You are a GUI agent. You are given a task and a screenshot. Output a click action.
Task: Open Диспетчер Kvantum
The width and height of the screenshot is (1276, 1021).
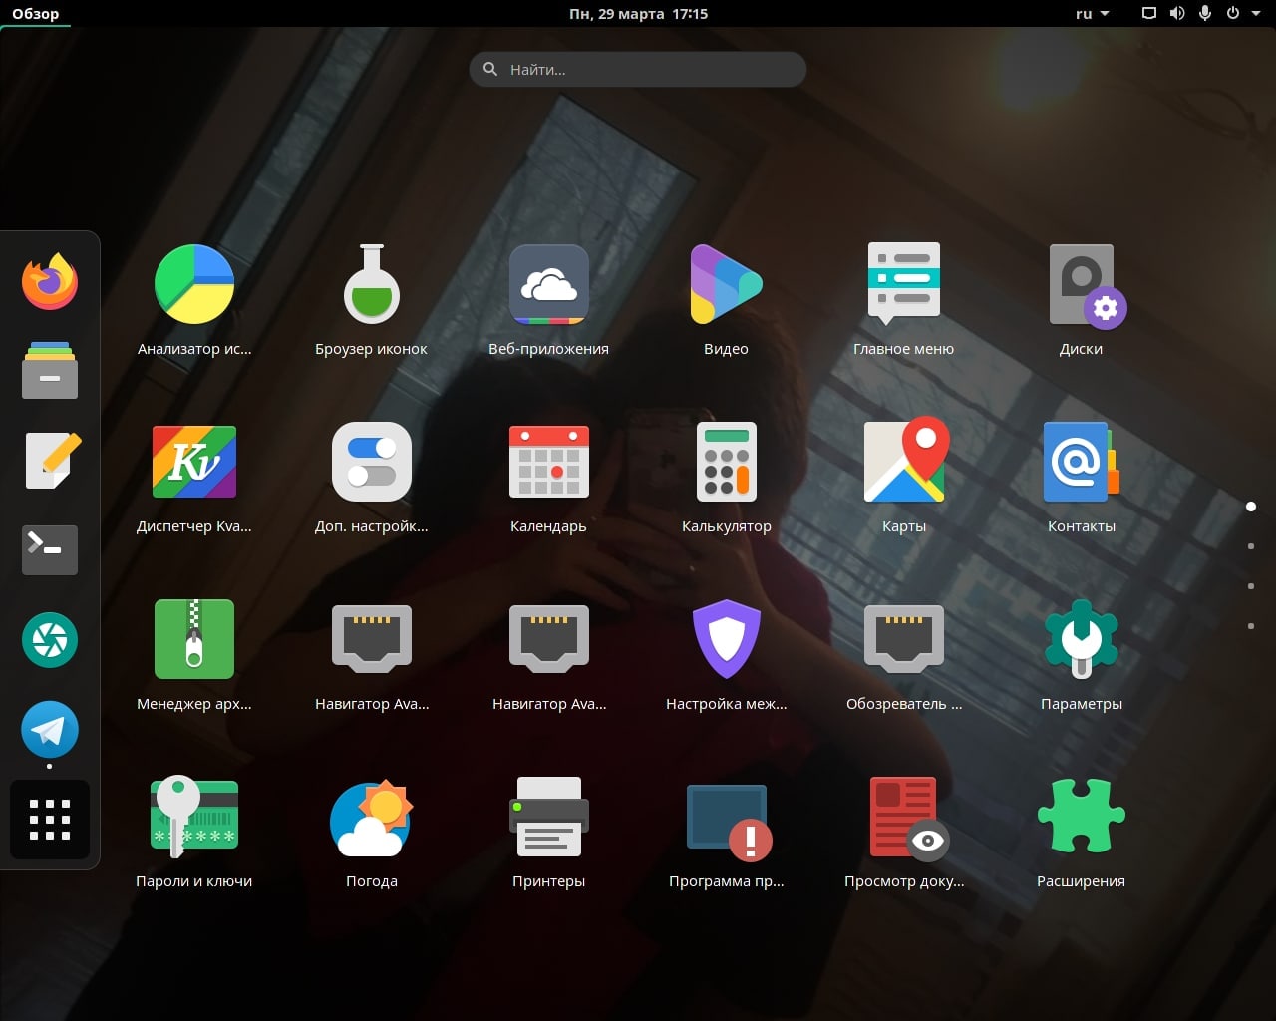194,477
